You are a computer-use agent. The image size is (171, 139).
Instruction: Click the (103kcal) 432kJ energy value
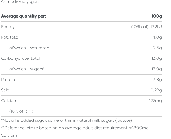pos(146,27)
